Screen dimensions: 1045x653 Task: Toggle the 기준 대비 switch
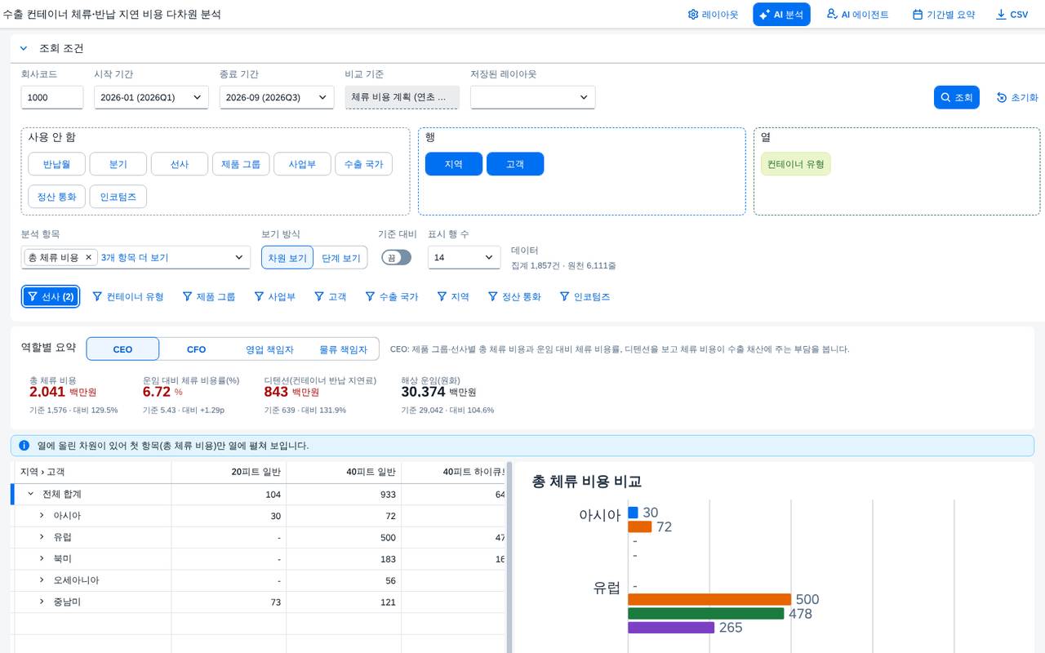pyautogui.click(x=397, y=257)
